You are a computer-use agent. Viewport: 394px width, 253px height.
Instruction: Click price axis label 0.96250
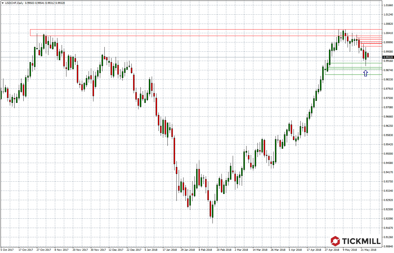click(x=388, y=126)
